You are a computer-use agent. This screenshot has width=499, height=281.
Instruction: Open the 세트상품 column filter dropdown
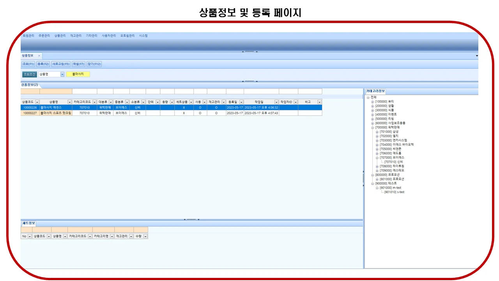[191, 102]
